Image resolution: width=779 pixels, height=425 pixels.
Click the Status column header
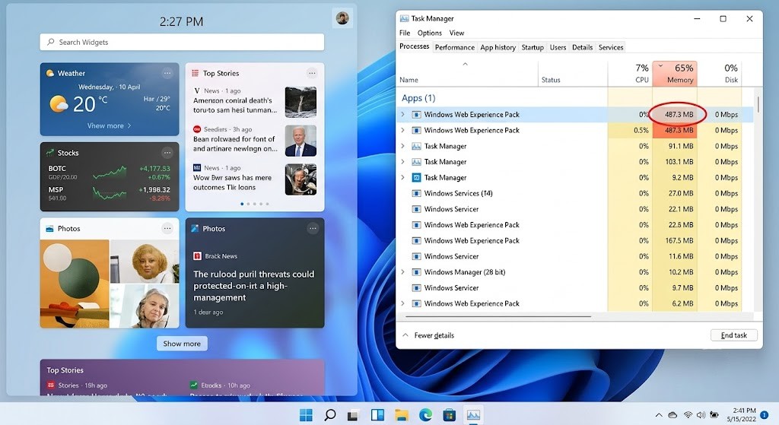click(x=573, y=74)
